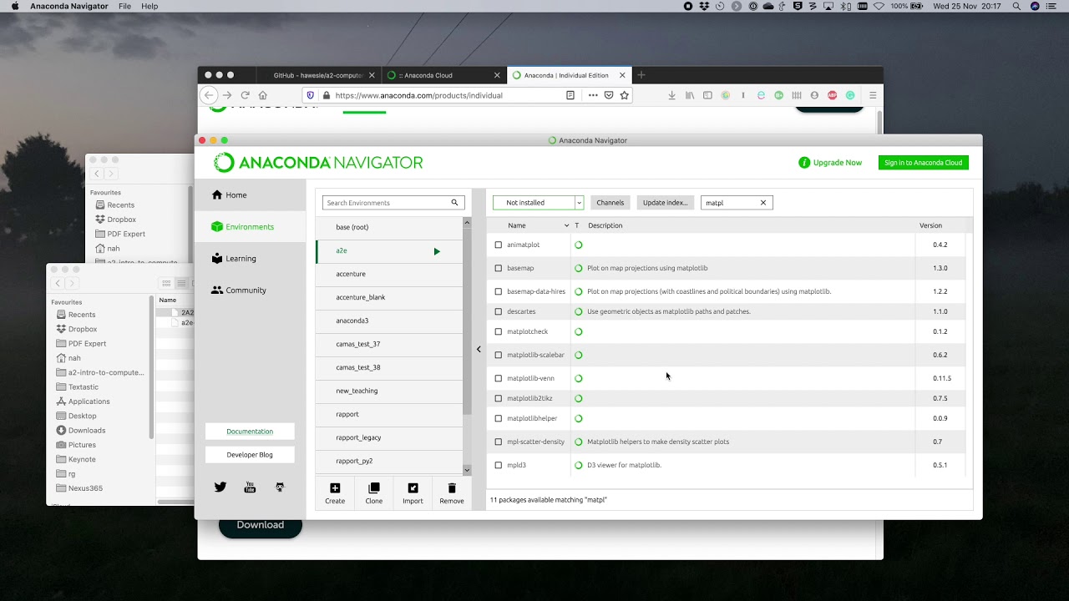Select Anaconda Individual Edition browser tab
This screenshot has width=1069, height=601.
(569, 75)
